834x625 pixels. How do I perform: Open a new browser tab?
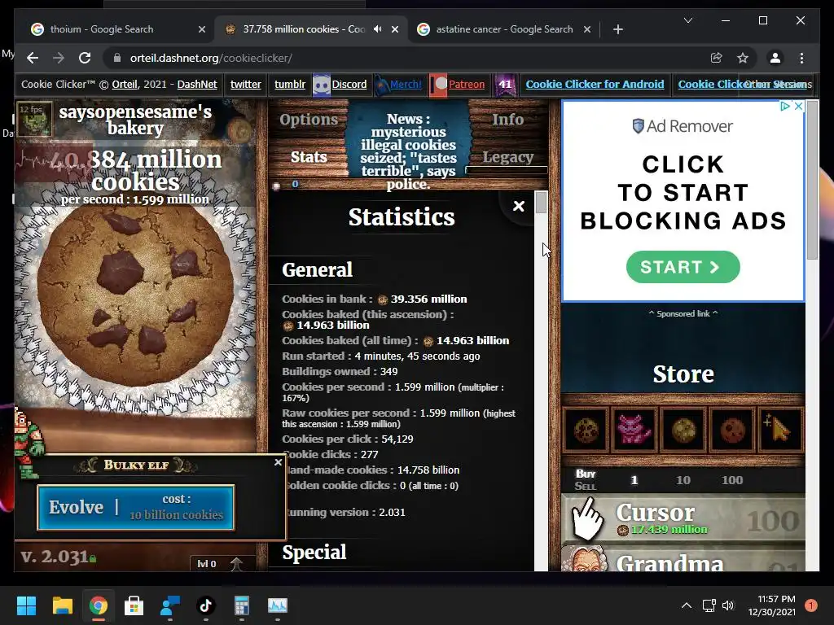tap(617, 29)
